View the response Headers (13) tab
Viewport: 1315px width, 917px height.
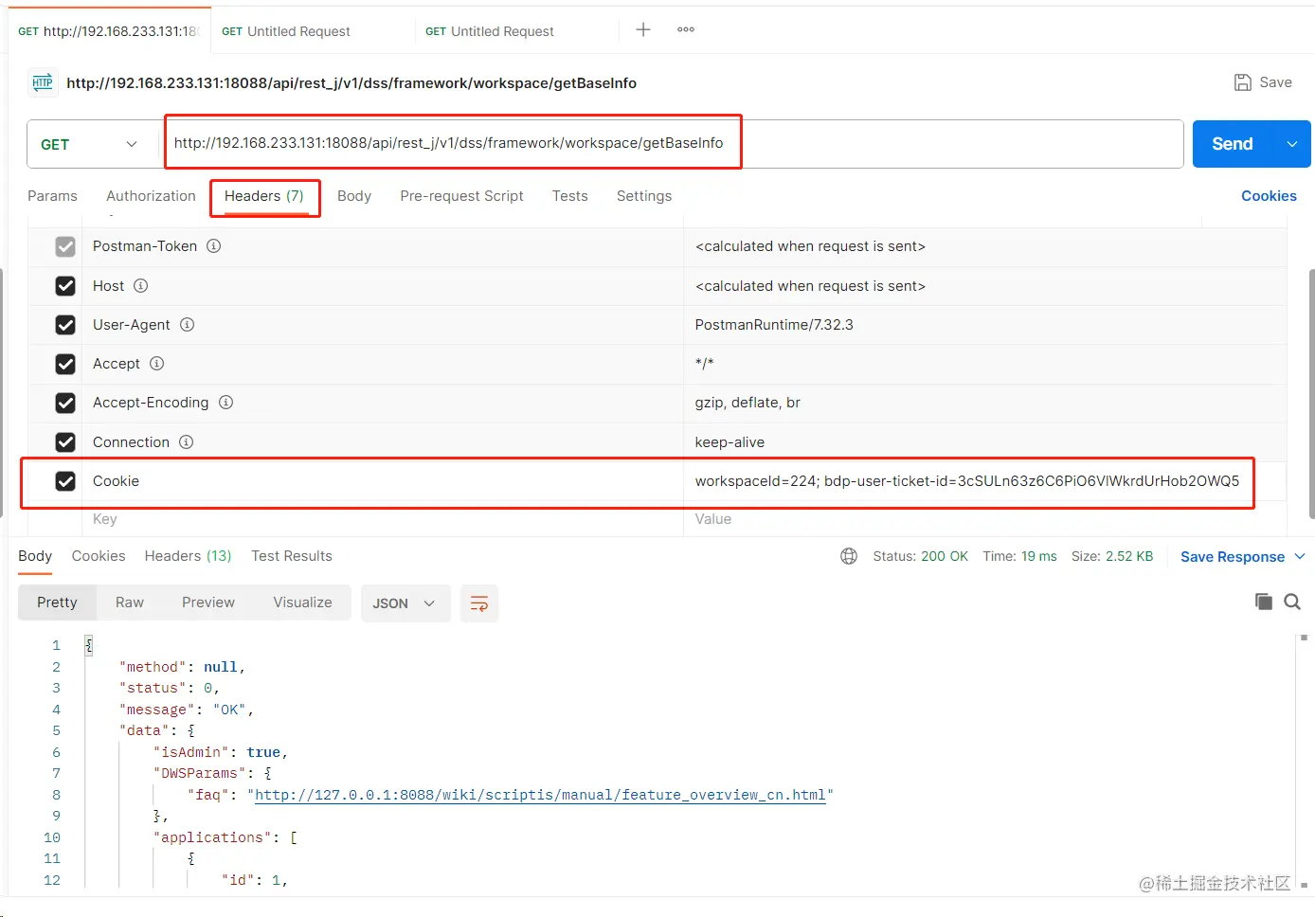point(188,556)
